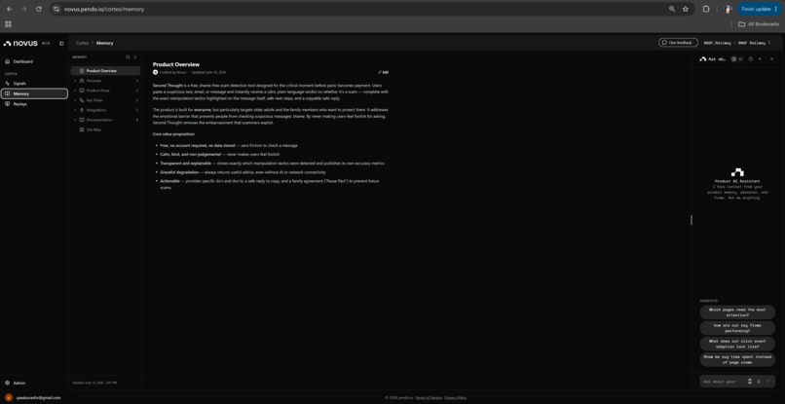The image size is (785, 404).
Task: Open the browser apps grid icon
Action: [x=8, y=24]
